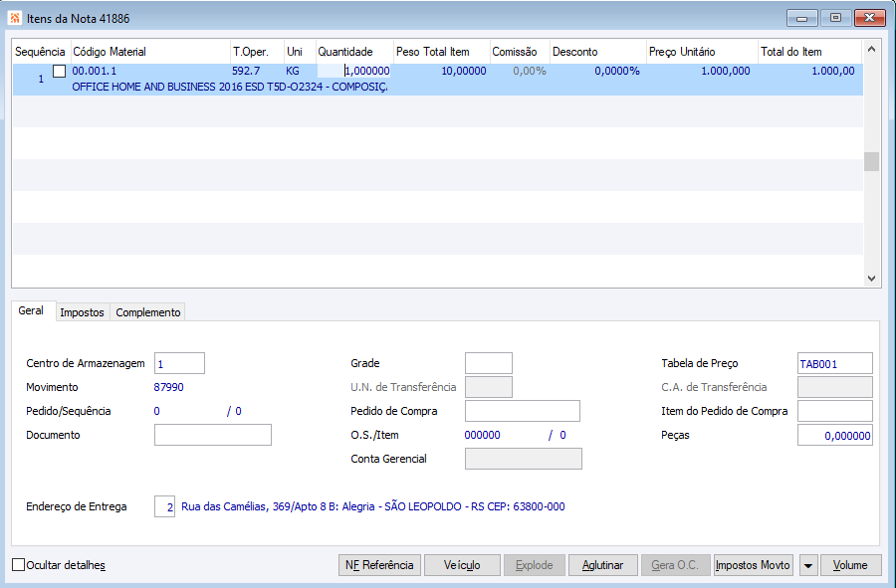Click the scroll down arrow of items grid

[871, 279]
